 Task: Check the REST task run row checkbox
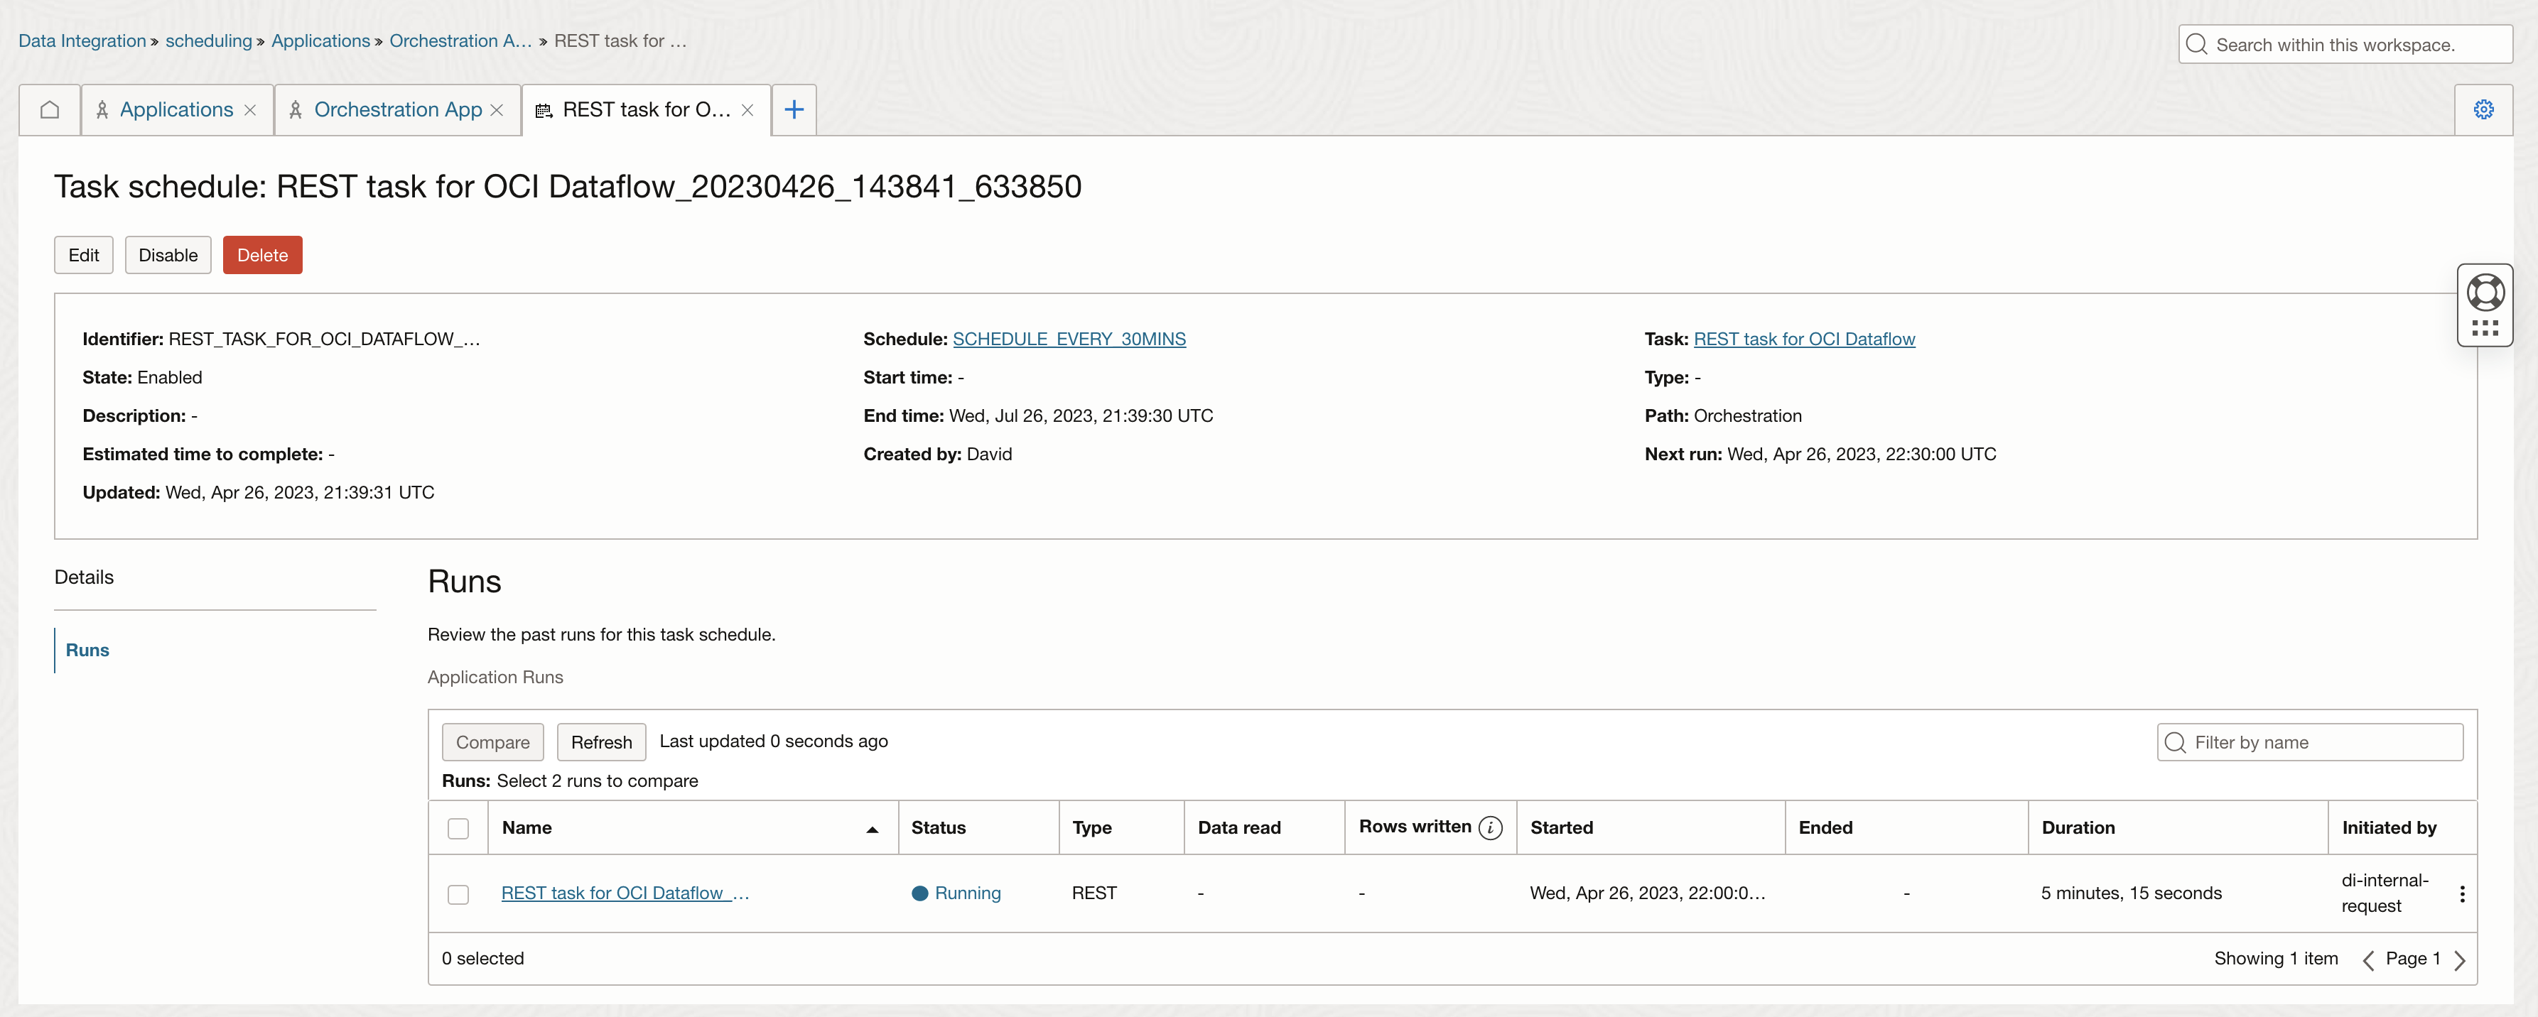tap(458, 895)
